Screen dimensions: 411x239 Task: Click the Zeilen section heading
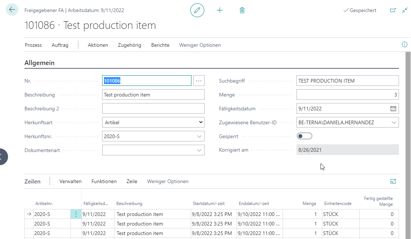[32, 182]
